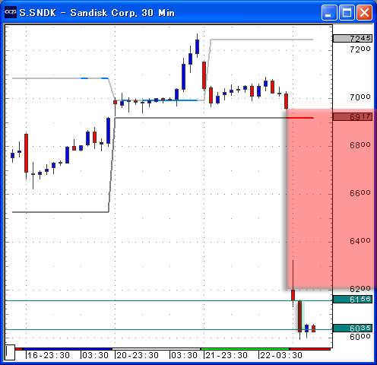Click the long red candle below 6158
Viewport: 377px width, 365px height.
pos(299,316)
